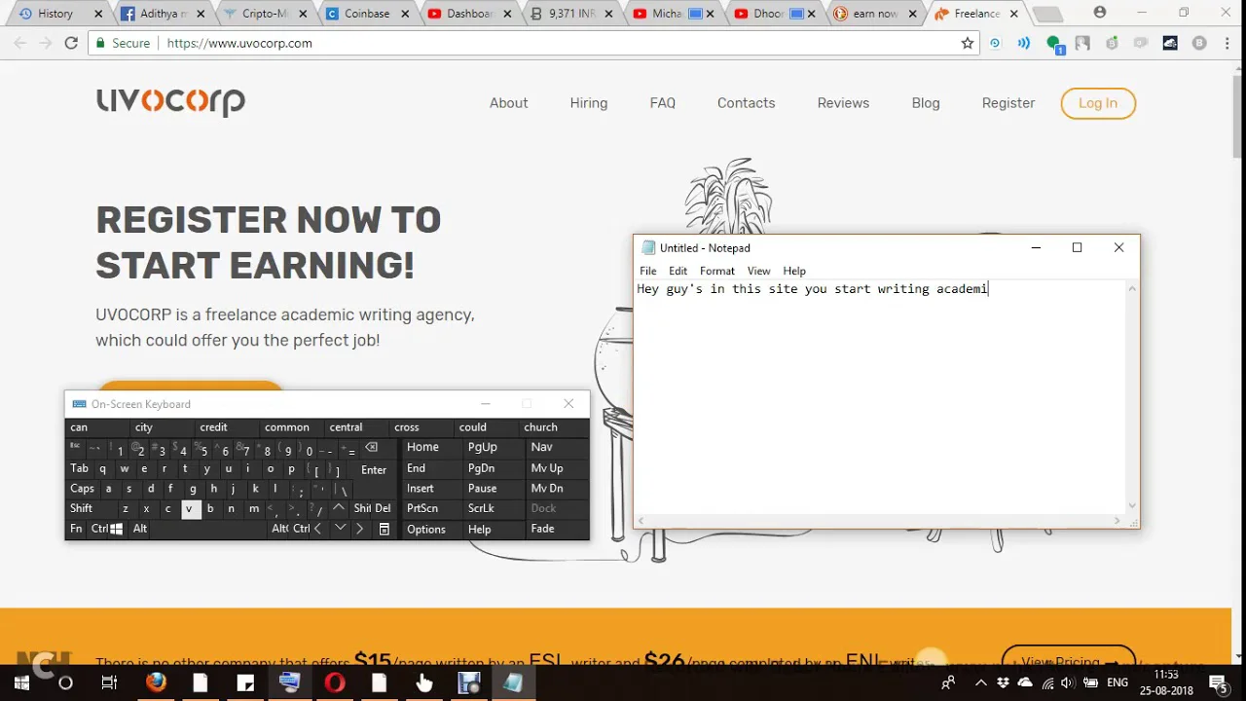
Task: Click the Chrome profile avatar icon
Action: point(1099,13)
